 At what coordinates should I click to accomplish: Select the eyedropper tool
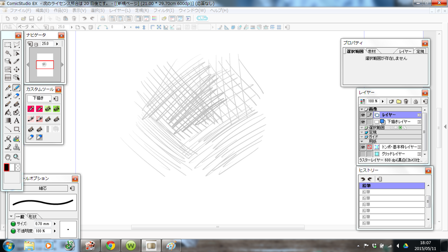pyautogui.click(x=17, y=61)
